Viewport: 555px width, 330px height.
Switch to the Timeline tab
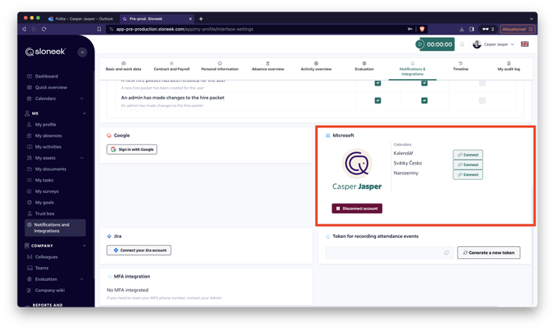click(x=461, y=67)
